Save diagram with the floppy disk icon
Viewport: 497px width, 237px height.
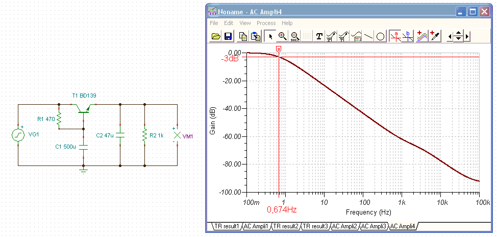228,36
